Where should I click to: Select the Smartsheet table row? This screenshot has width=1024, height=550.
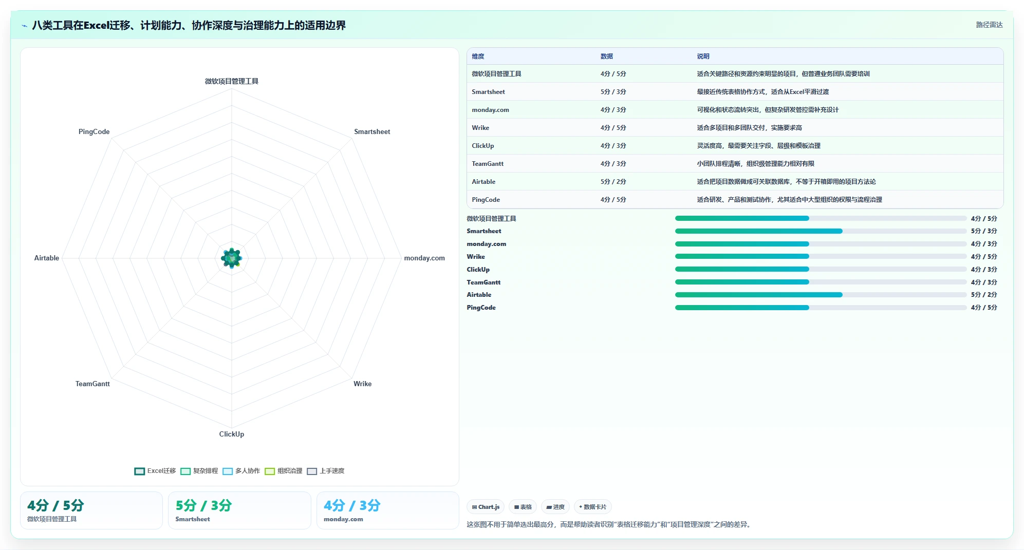pyautogui.click(x=735, y=92)
